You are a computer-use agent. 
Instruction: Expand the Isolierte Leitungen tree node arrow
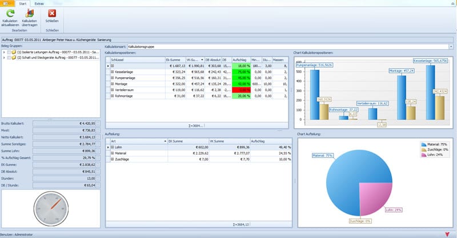(x=3, y=51)
